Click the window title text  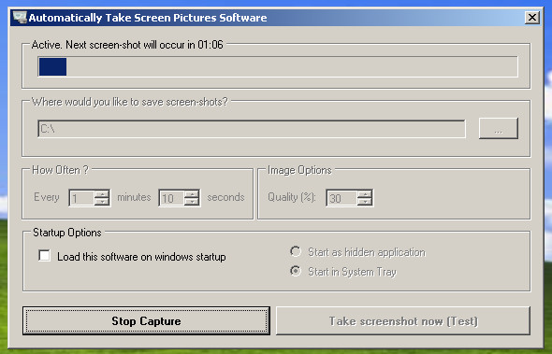[148, 18]
